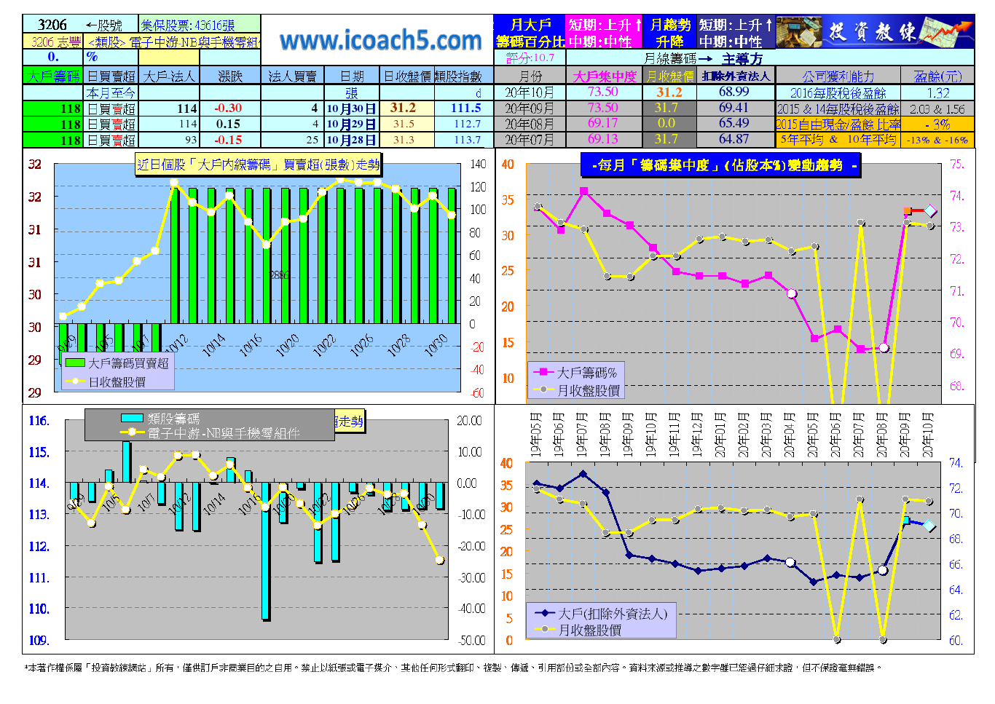Click the 10月30日 date cell

pos(351,108)
